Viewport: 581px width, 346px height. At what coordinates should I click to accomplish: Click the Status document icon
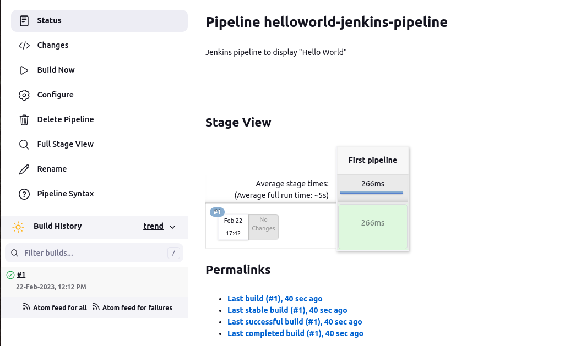tap(24, 21)
